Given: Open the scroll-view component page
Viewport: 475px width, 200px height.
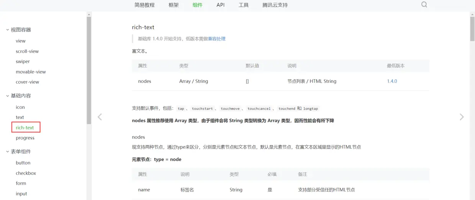Looking at the screenshot, I should [x=27, y=51].
